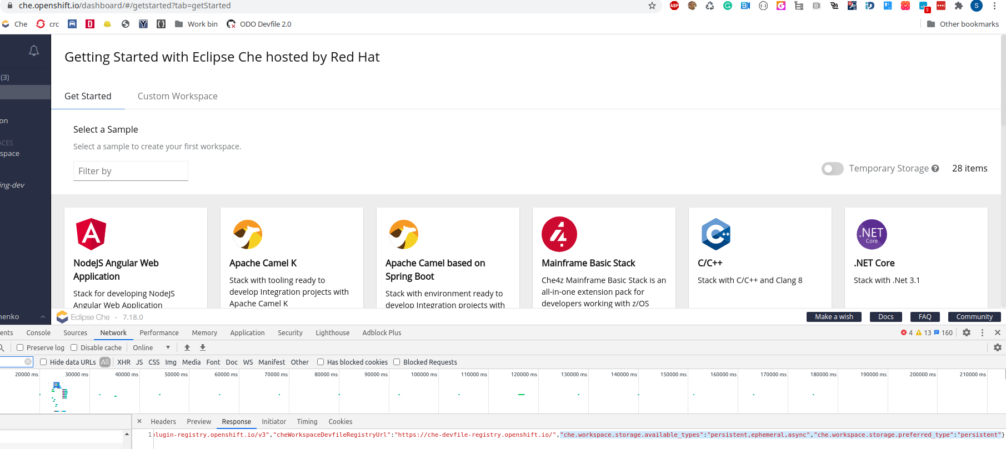1006x449 pixels.
Task: Filter network requests by WS
Action: click(x=248, y=362)
